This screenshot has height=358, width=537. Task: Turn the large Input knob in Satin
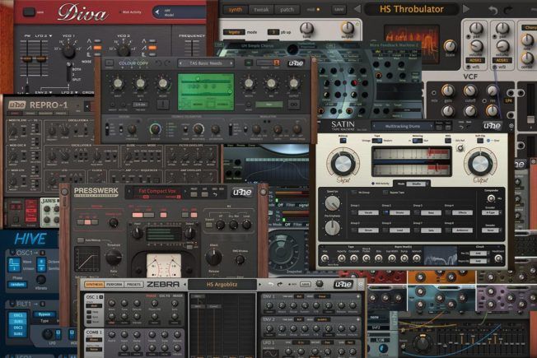(343, 163)
